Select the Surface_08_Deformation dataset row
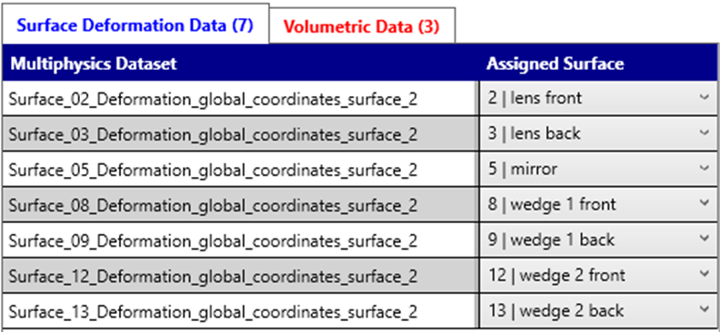Screen dimensions: 720x332 pyautogui.click(x=240, y=204)
